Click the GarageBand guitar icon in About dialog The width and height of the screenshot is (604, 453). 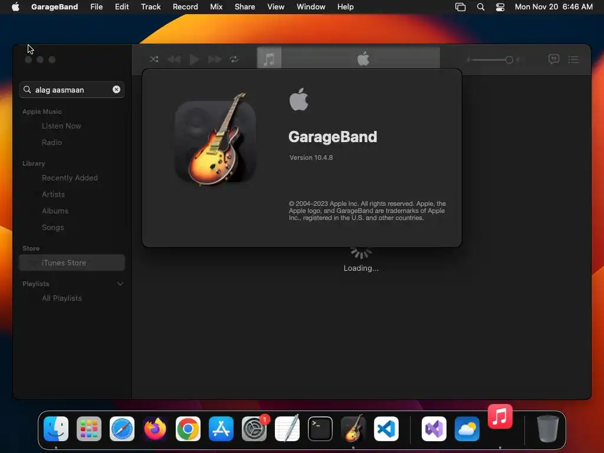pyautogui.click(x=216, y=139)
